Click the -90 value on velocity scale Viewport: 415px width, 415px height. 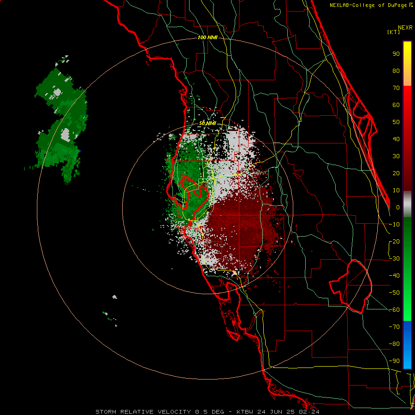[394, 361]
